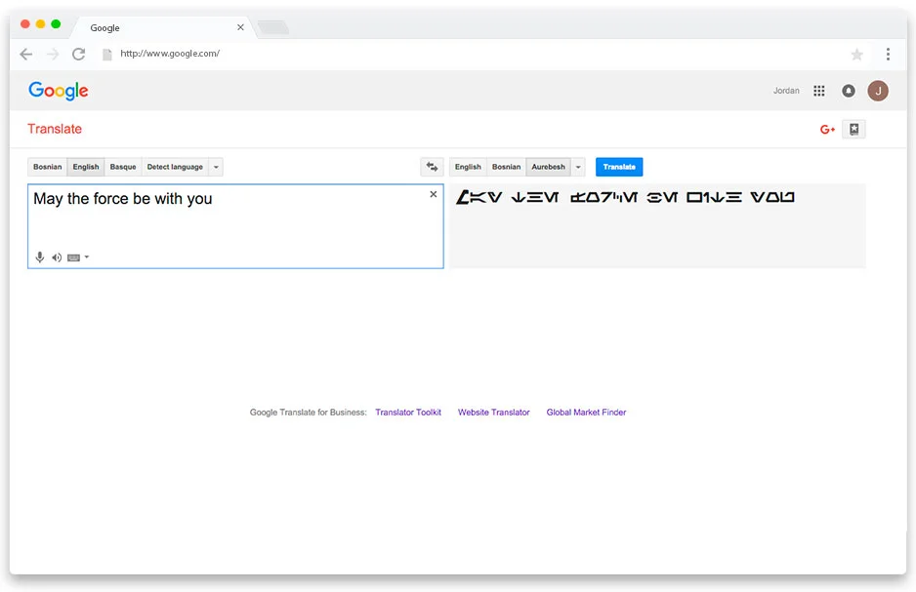Click the notifications bell icon
Screen dimensions: 916x592
pos(848,90)
